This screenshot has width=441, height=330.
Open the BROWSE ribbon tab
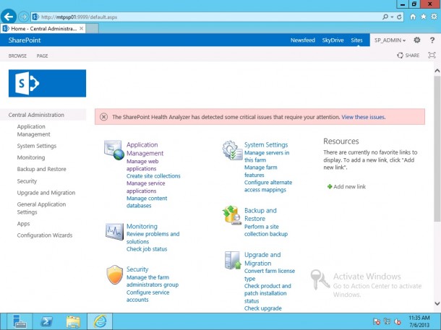[x=17, y=56]
